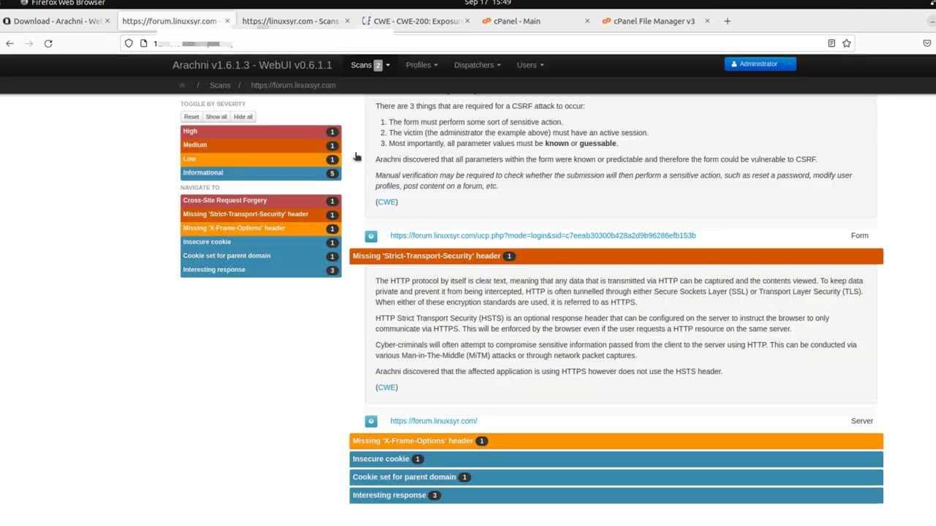Close the Download - Arachni tab
Viewport: 936px width, 526px height.
(x=107, y=21)
